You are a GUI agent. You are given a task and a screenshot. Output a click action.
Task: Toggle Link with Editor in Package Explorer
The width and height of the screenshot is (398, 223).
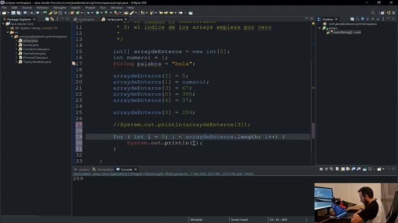tap(52, 19)
